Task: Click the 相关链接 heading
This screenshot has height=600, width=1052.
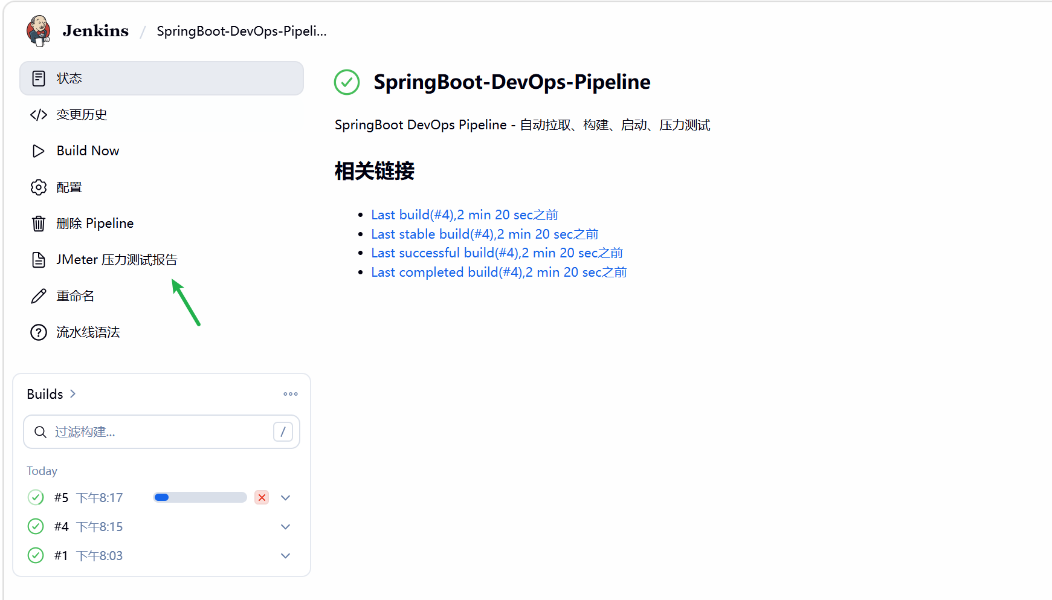Action: pos(375,171)
